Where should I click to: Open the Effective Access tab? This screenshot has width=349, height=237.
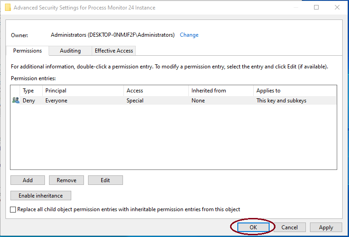(113, 51)
